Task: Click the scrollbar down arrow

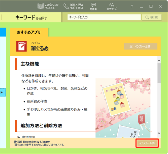Action: [159, 133]
